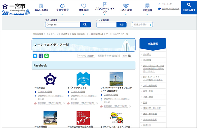198x129 pixels.
Task: Click PDF icon beside 72.1KB terms
Action: pyautogui.click(x=68, y=104)
